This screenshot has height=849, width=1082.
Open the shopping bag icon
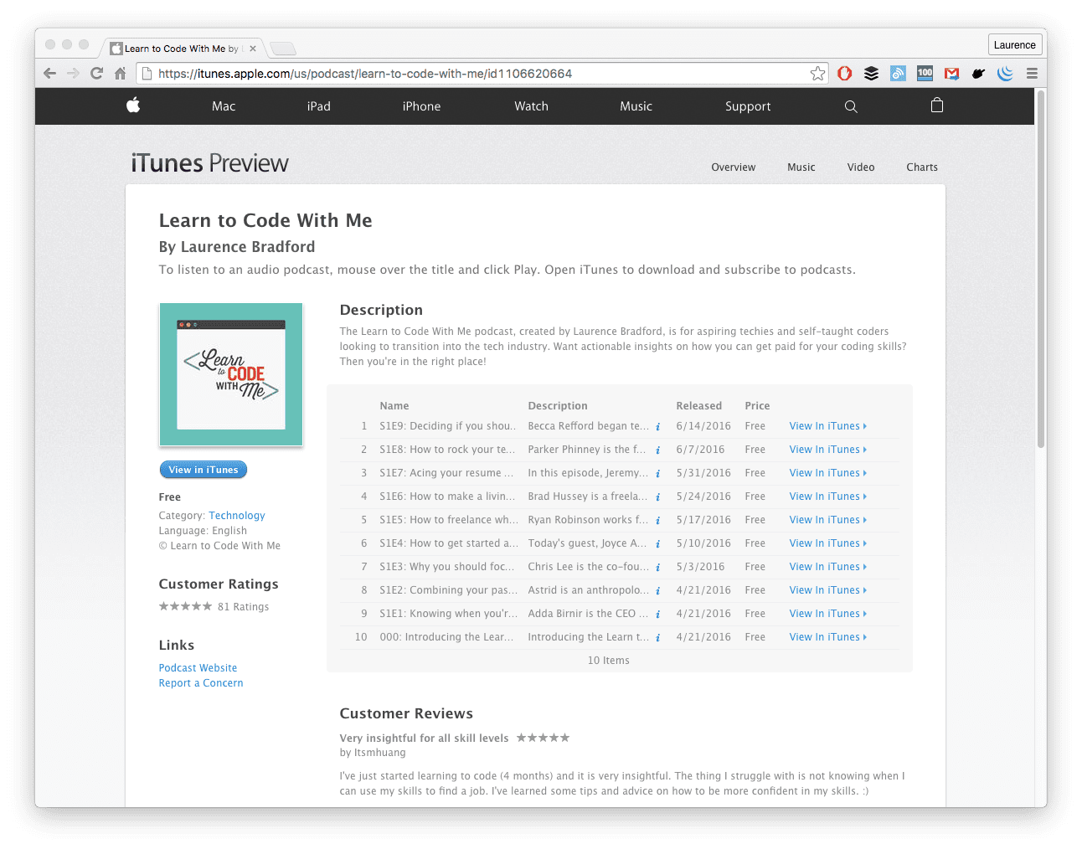937,105
